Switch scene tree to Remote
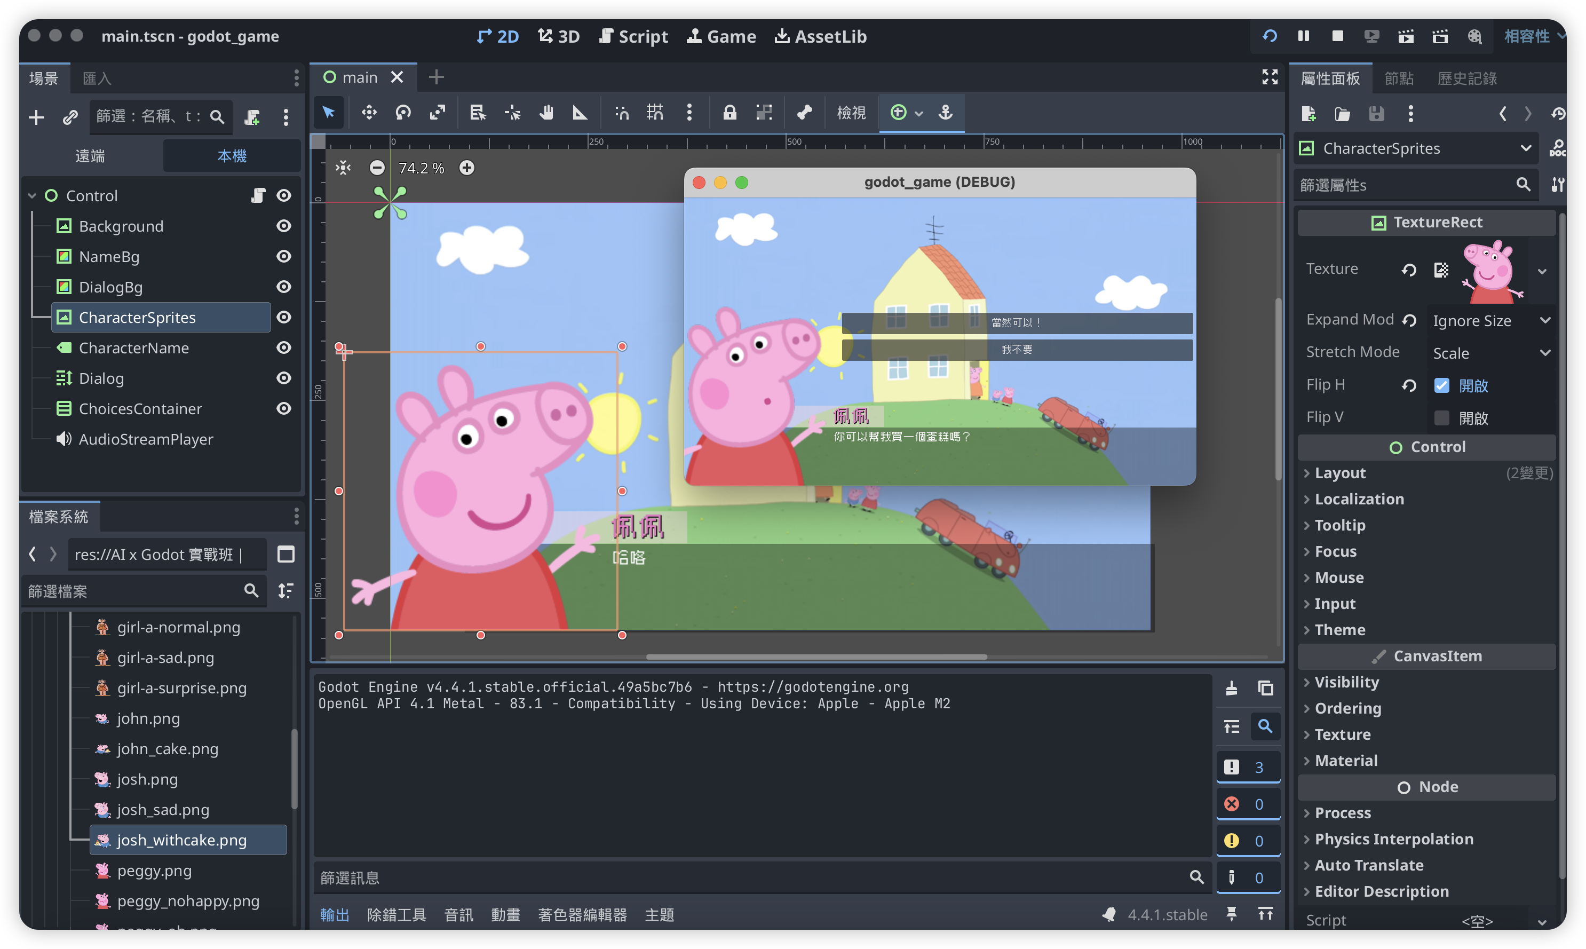1586x949 pixels. [x=90, y=155]
